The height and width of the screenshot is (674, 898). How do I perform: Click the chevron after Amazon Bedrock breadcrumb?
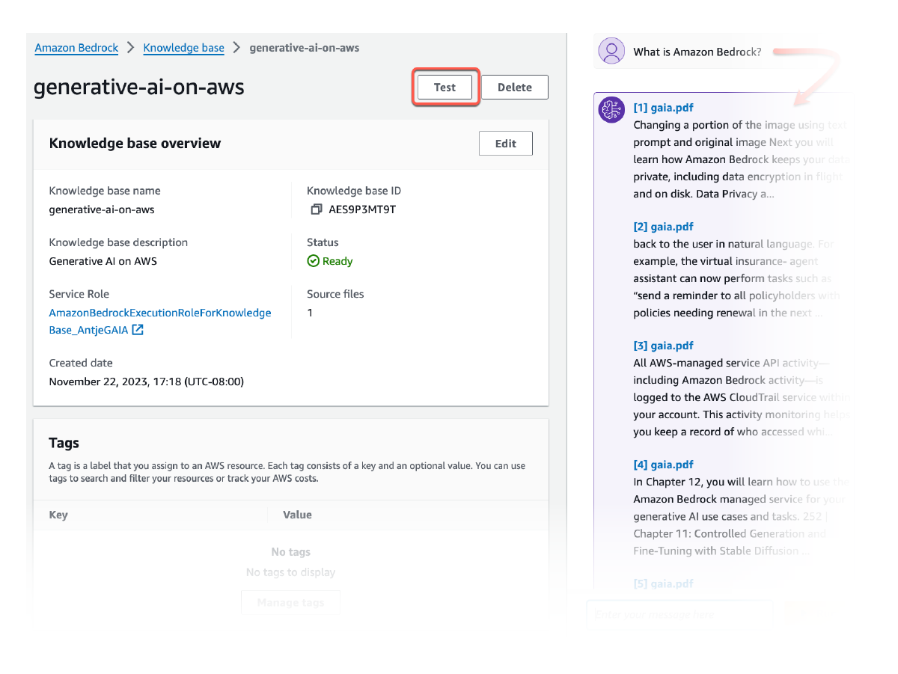pos(131,48)
